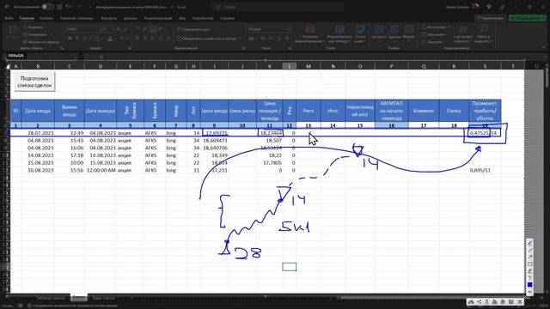Click the fx insert function icon
550x309 pixels.
click(x=101, y=57)
